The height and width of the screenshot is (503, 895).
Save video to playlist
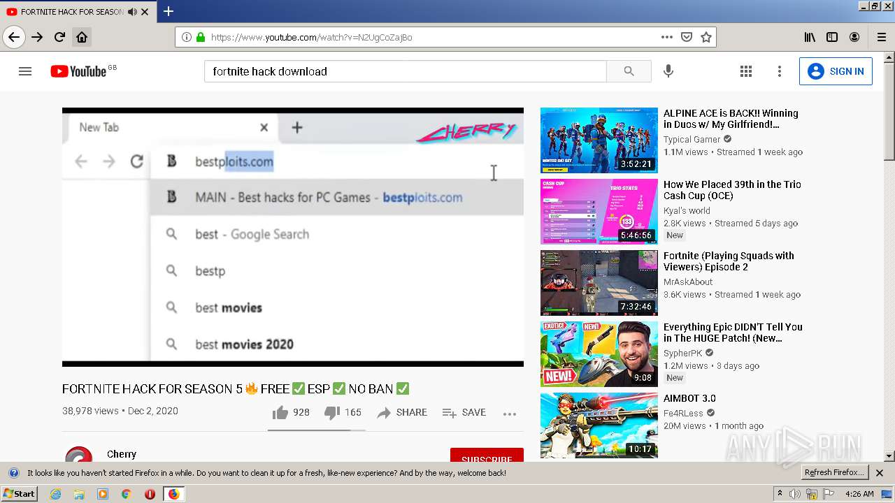464,413
